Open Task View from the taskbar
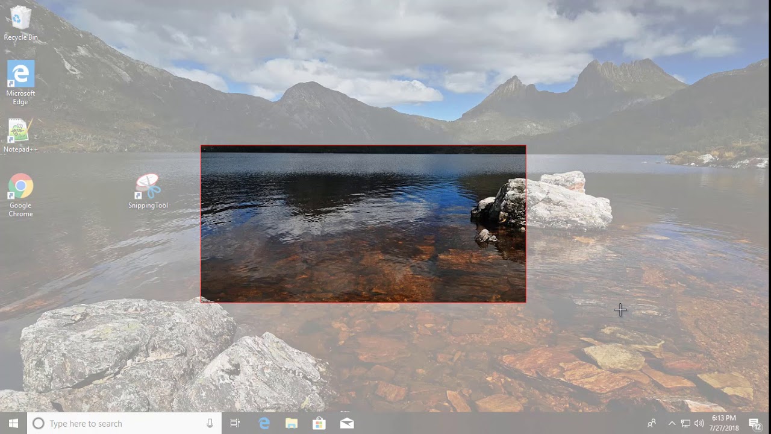The image size is (771, 434). (x=235, y=424)
